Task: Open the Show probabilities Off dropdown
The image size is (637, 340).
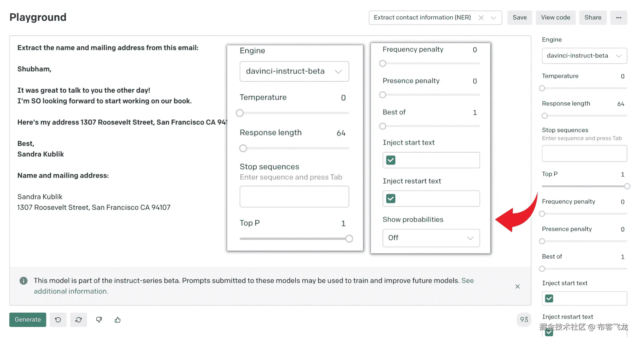Action: pyautogui.click(x=431, y=238)
